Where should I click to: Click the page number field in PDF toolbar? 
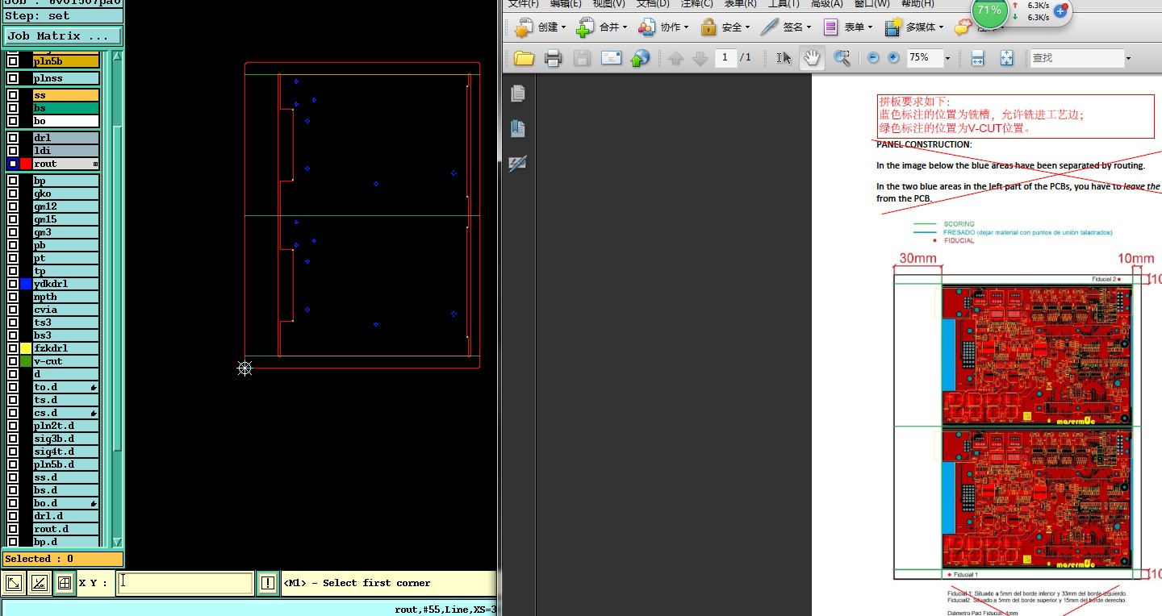click(x=725, y=58)
